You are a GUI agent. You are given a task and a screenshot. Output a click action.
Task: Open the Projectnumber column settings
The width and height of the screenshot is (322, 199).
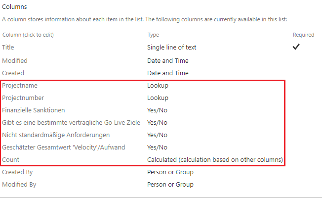pos(23,98)
